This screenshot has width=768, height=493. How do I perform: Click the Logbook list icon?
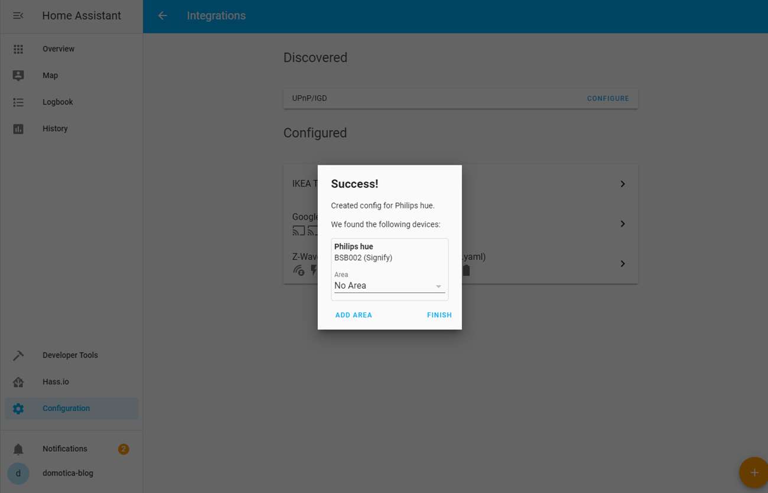(x=18, y=102)
